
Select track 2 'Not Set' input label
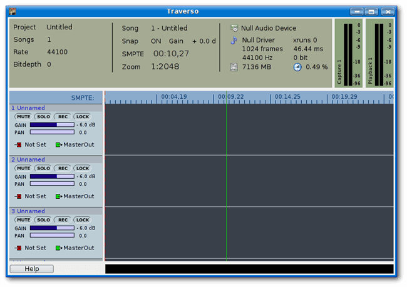point(35,196)
